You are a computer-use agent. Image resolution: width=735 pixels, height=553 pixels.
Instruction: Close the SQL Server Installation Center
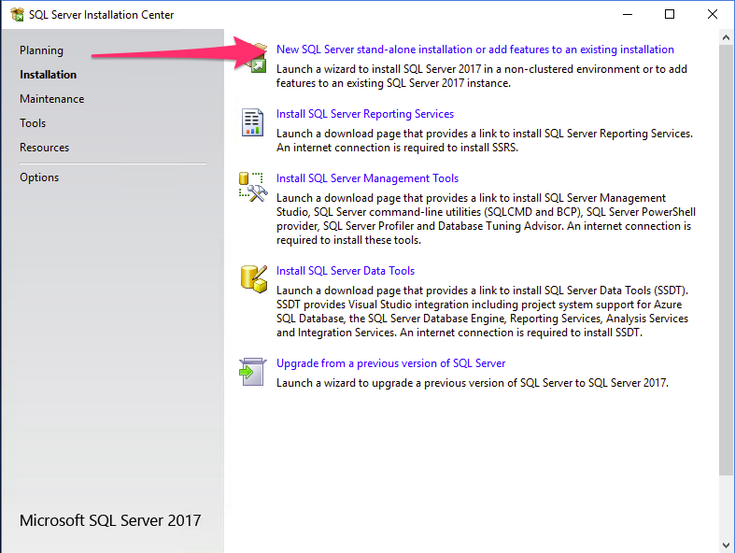click(713, 15)
